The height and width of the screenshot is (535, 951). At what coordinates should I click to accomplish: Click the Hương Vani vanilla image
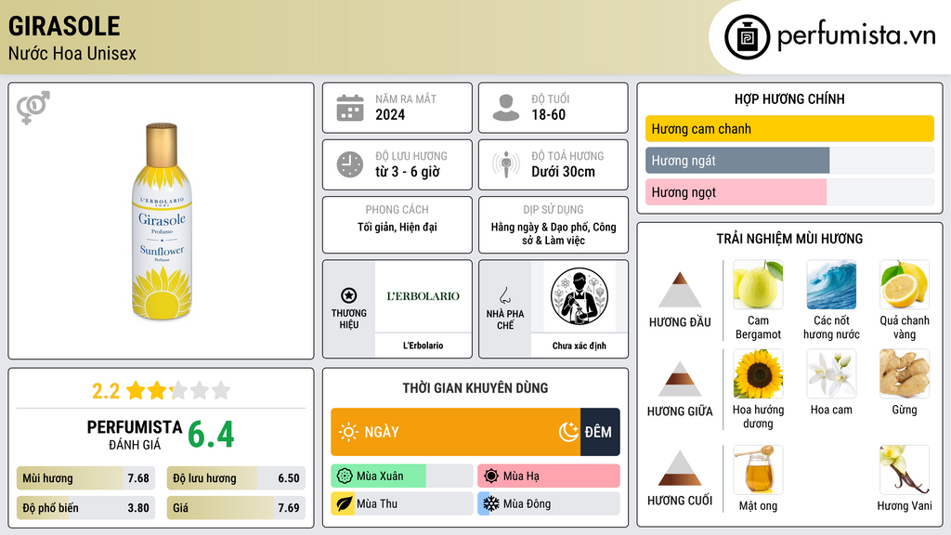[905, 470]
